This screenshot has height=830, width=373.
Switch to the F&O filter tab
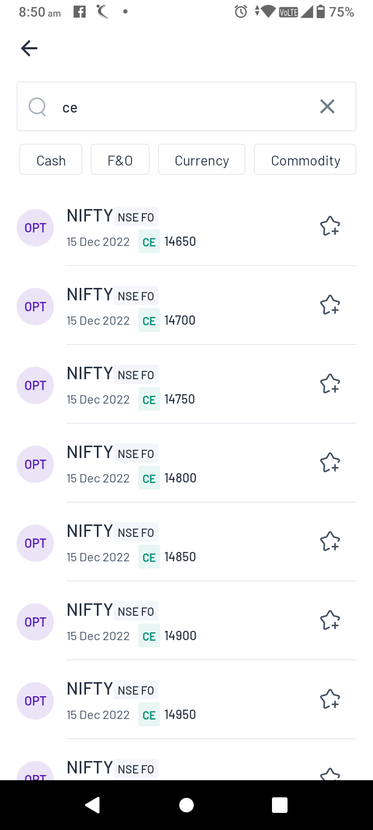coord(120,160)
